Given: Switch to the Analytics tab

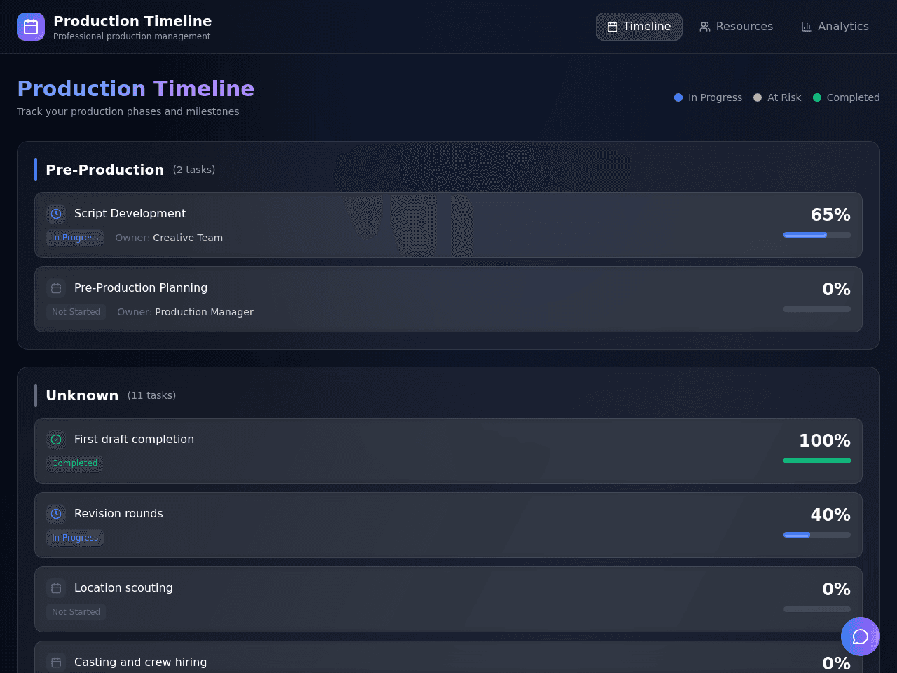Looking at the screenshot, I should pyautogui.click(x=835, y=27).
